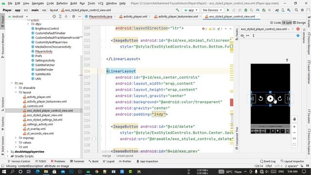The image size is (311, 175).
Task: Click the fast-forward icon in layout preview
Action: pyautogui.click(x=280, y=99)
